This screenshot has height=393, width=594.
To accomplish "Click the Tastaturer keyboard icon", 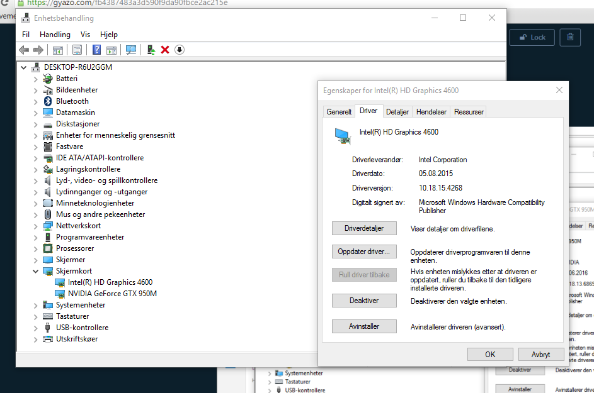I will 48,316.
